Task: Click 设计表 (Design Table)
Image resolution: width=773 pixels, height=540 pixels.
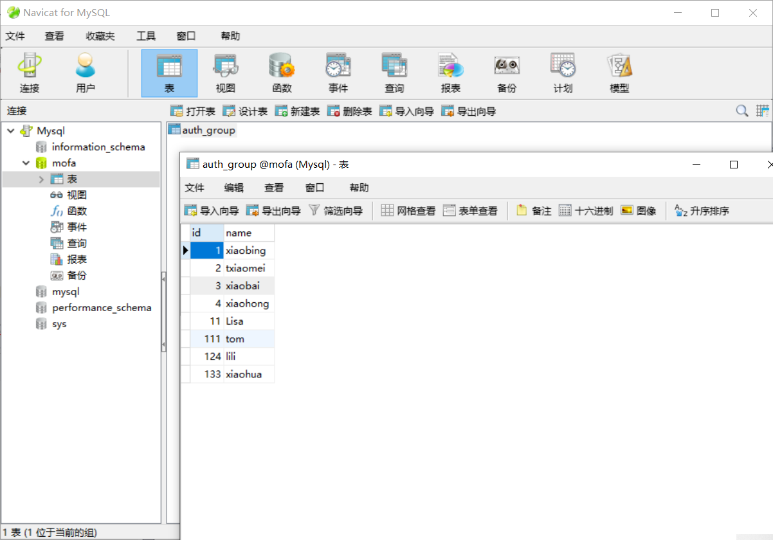Action: tap(245, 111)
